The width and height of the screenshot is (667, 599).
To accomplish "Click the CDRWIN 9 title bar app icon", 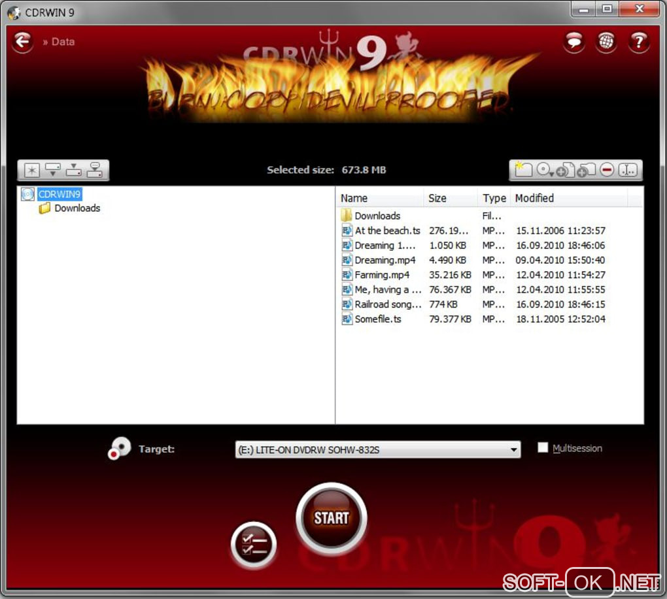I will tap(14, 12).
